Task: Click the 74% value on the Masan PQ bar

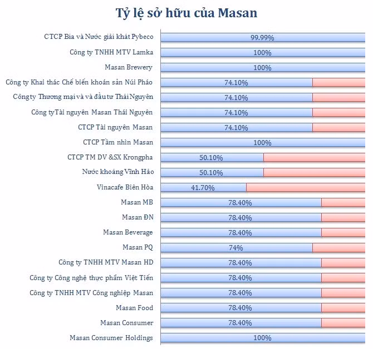Action: coord(235,248)
